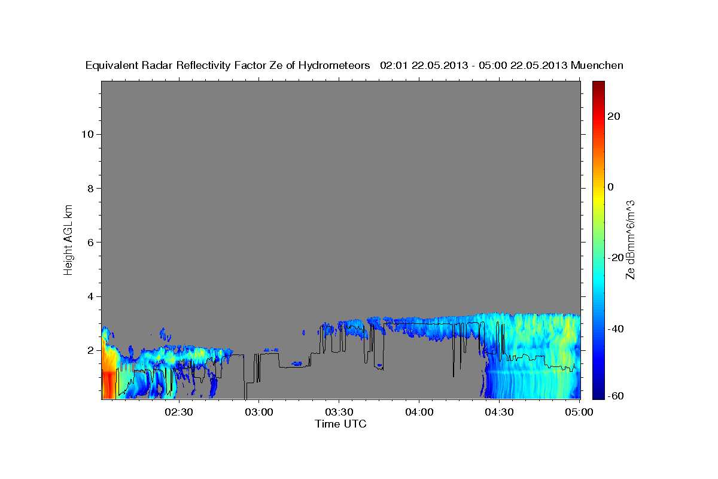
Task: Click the colorbar label 0
Action: coord(610,187)
